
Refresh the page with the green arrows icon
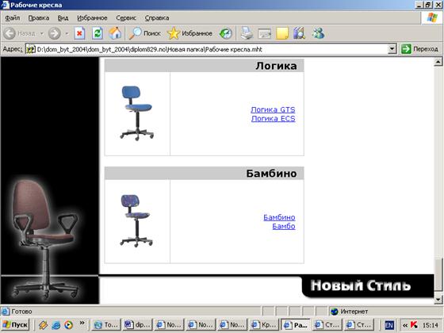pyautogui.click(x=98, y=33)
